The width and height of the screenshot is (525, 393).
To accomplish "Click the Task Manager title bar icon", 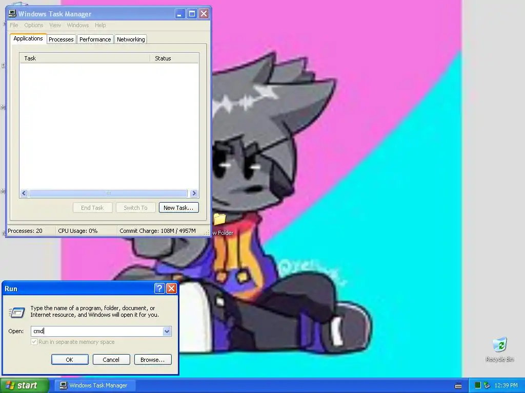I will pos(12,14).
